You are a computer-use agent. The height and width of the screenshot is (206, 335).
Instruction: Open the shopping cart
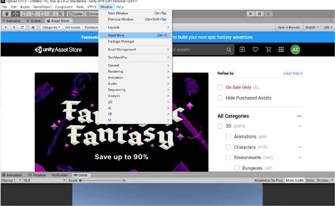point(268,49)
